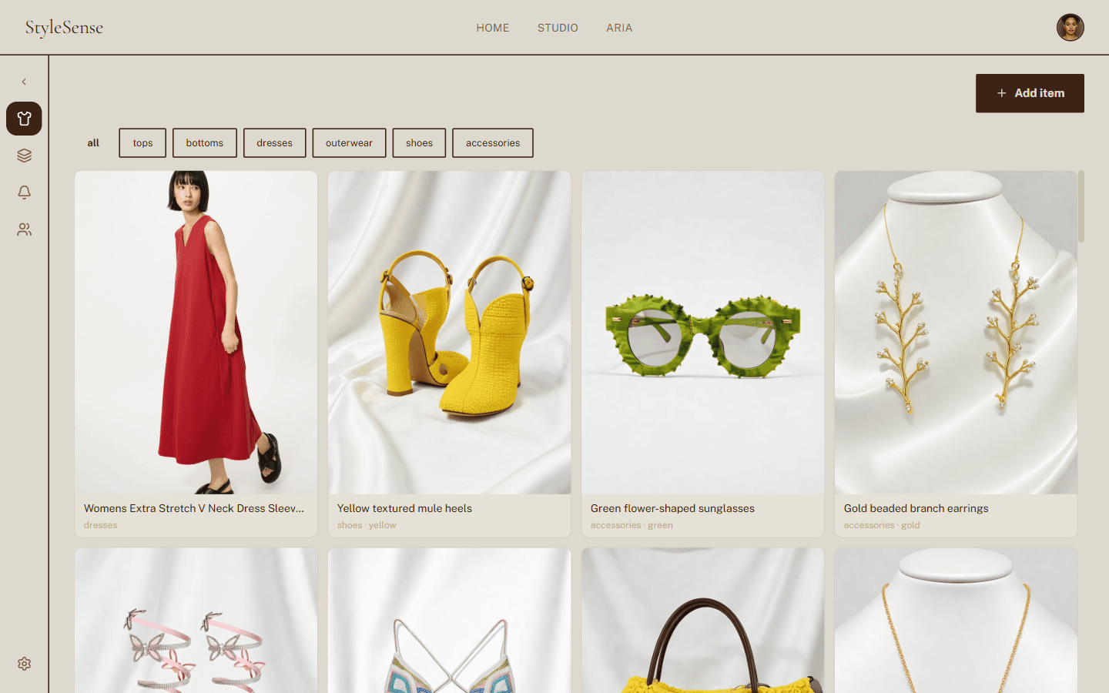Filter wardrobe by dresses
This screenshot has height=693, width=1109.
(274, 143)
